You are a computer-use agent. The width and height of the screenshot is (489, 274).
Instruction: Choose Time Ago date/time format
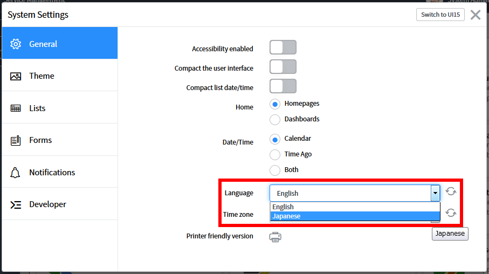click(275, 154)
